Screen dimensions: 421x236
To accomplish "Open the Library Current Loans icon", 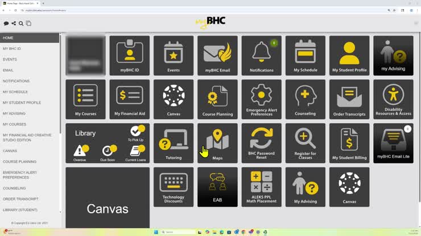I will (136, 153).
